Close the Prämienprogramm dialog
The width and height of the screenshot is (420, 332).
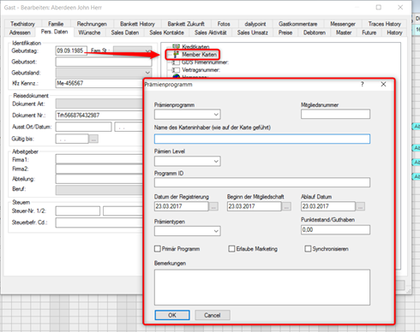(x=383, y=84)
